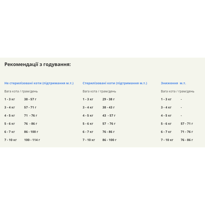The image size is (205, 205).
Task: Click '5 - 6 кг' in sterilized column
Action: (88, 124)
